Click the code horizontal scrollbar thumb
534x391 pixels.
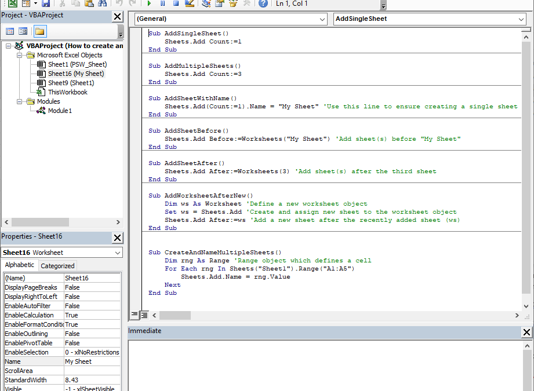[x=175, y=316]
